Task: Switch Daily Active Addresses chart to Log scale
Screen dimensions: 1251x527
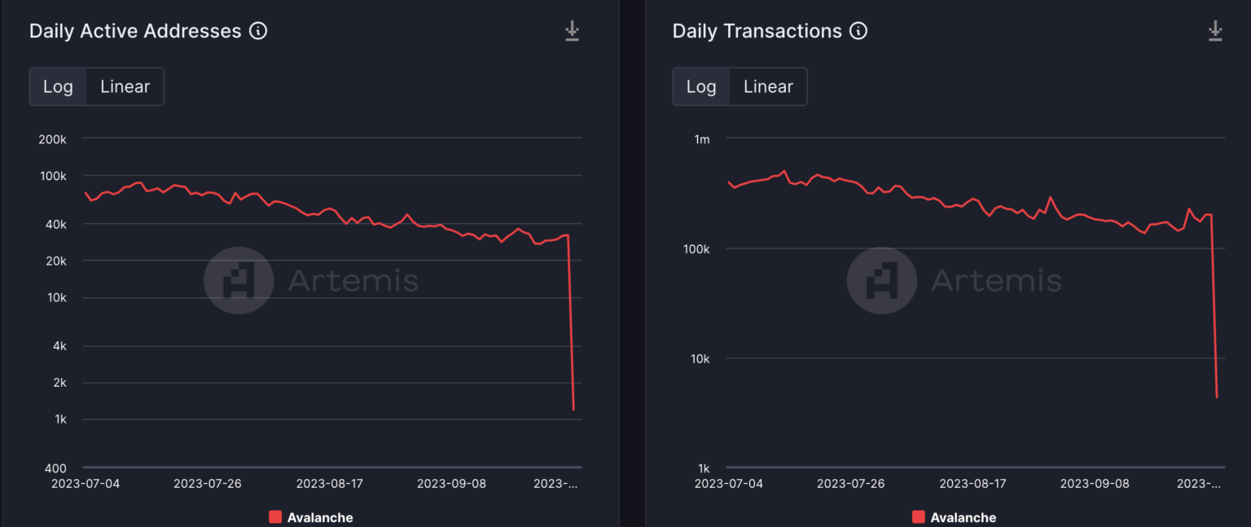Action: 58,87
